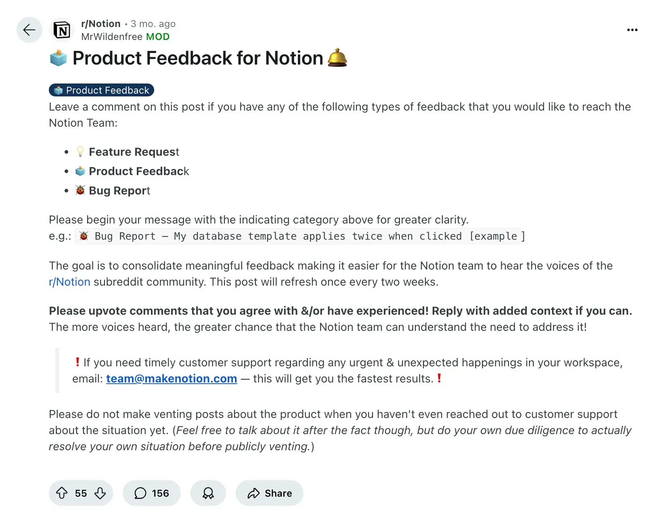Screen dimensions: 653x514
Task: Open the Notion logo community avatar
Action: coord(62,30)
